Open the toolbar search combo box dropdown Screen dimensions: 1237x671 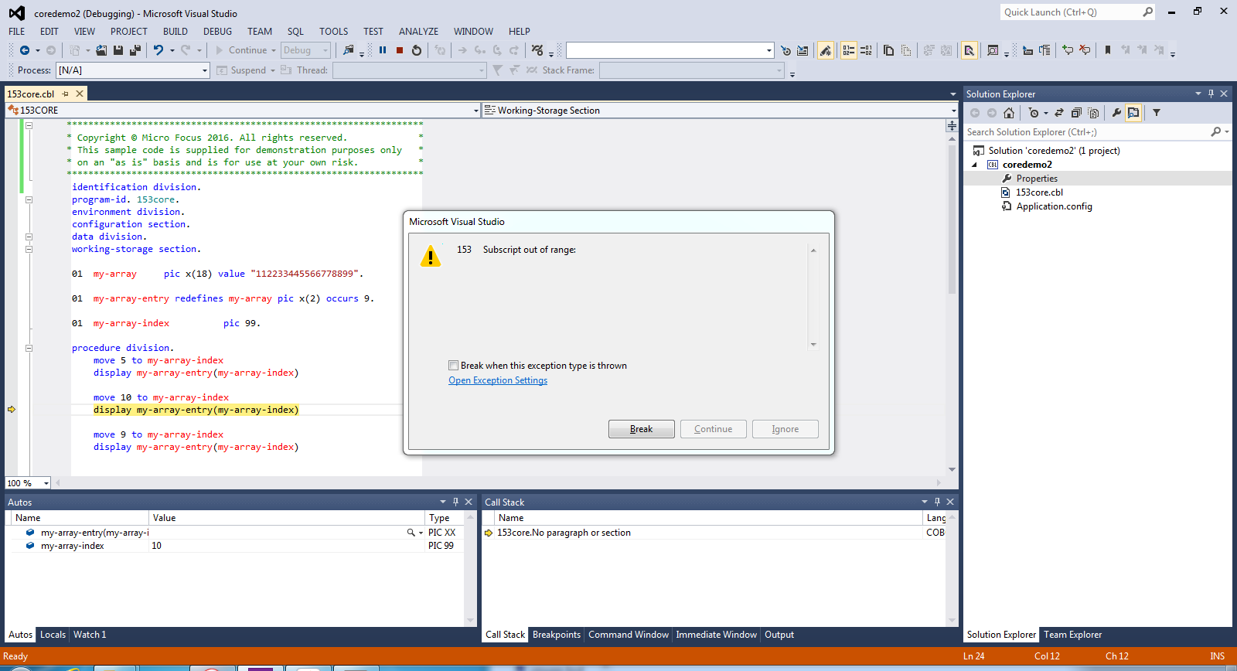click(769, 50)
